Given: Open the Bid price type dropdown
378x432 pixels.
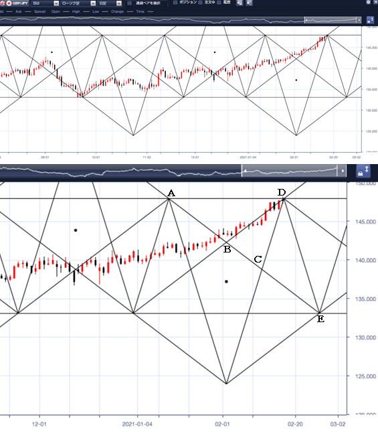Looking at the screenshot, I should (x=56, y=3).
